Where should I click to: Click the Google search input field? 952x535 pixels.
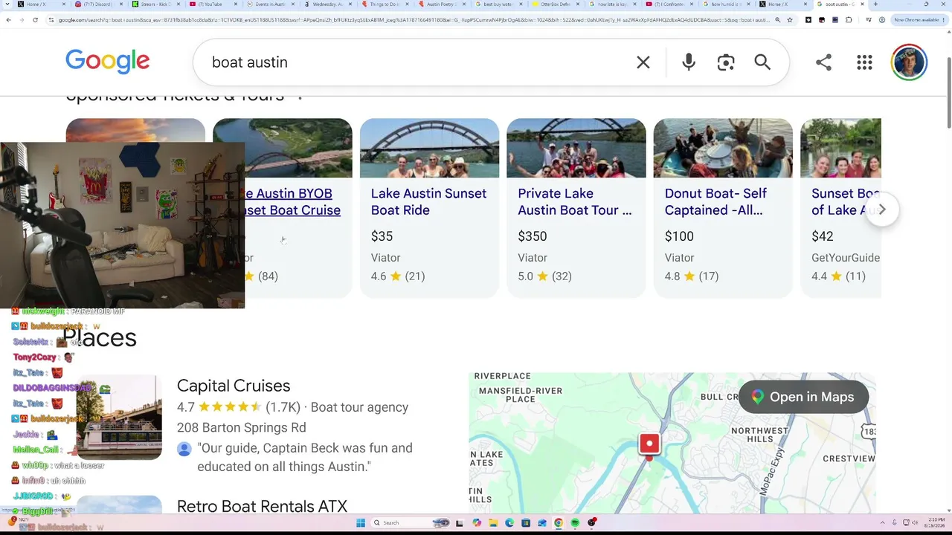pyautogui.click(x=416, y=62)
